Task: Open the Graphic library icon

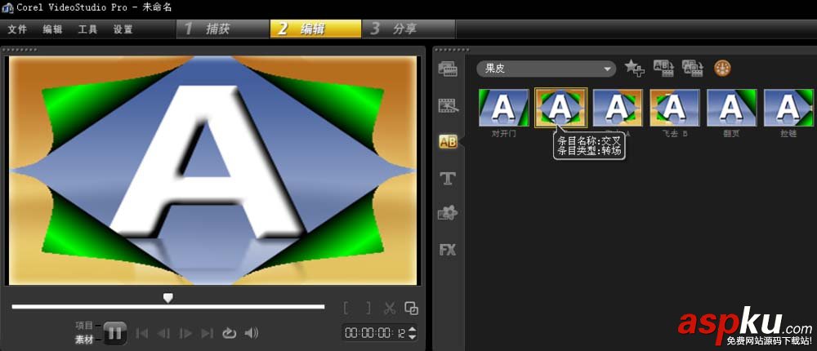Action: (x=448, y=214)
